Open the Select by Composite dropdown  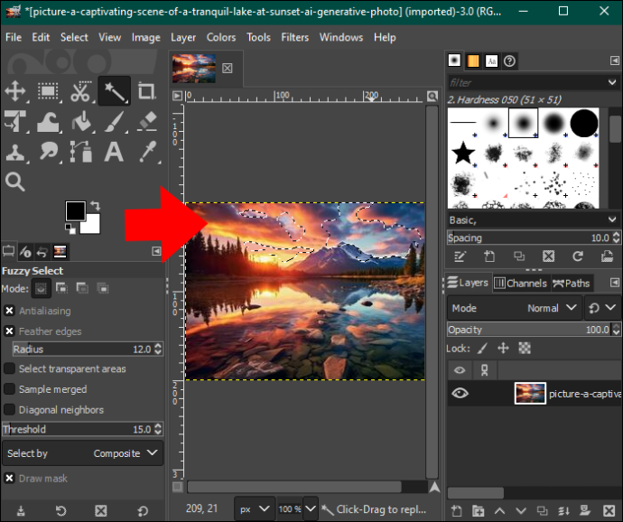(83, 453)
